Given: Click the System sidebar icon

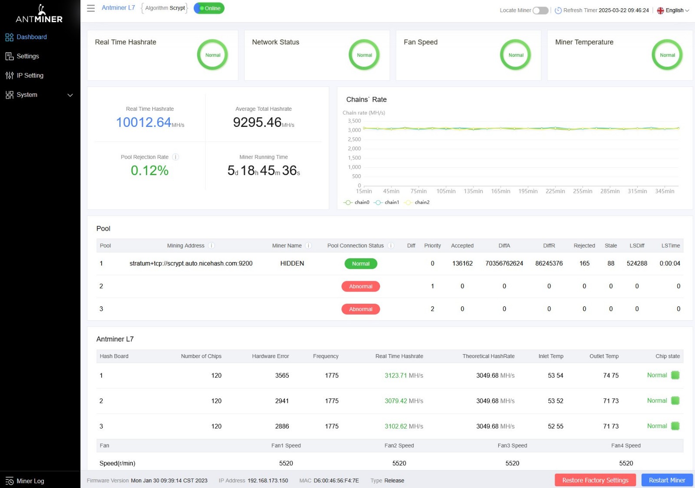Looking at the screenshot, I should pyautogui.click(x=10, y=95).
